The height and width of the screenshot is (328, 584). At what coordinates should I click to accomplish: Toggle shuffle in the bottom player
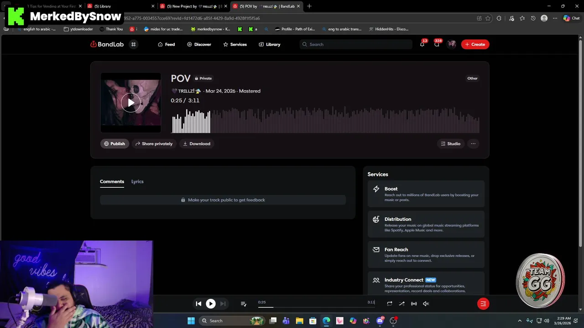401,303
